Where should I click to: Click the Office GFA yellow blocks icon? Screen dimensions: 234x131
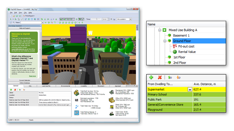pyautogui.click(x=111, y=100)
